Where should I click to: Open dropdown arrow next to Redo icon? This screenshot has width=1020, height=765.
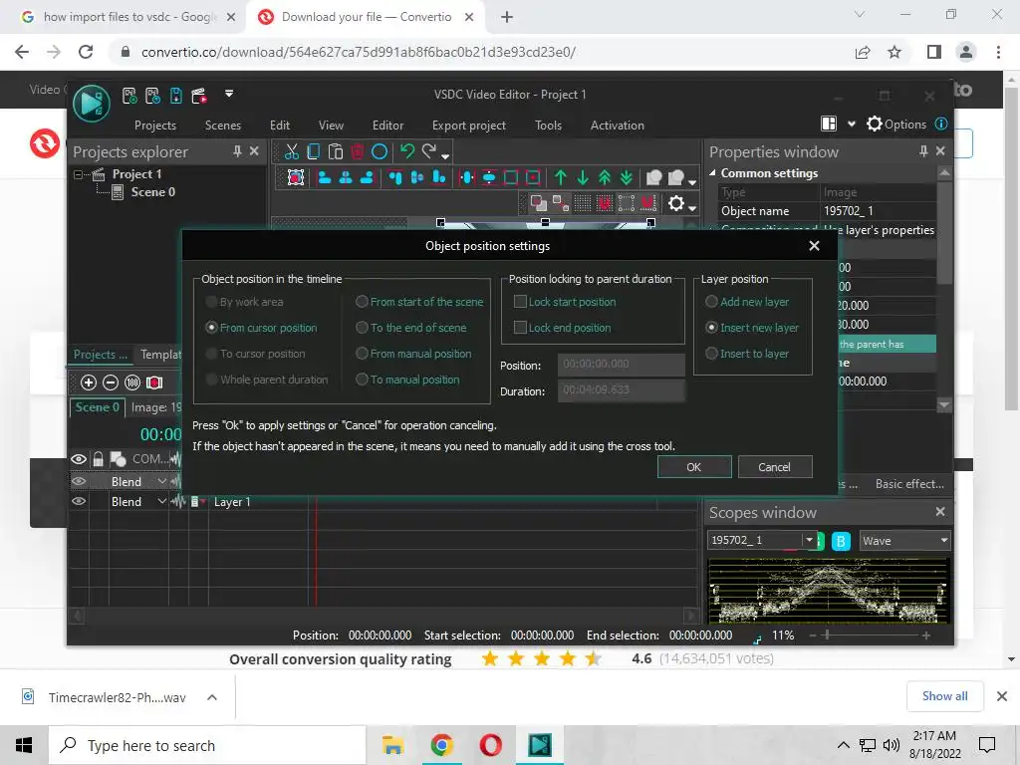(445, 156)
